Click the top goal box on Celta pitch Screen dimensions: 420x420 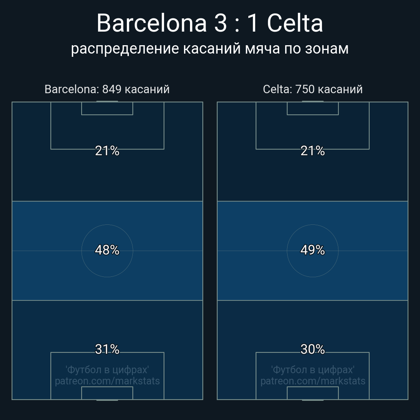tap(312, 108)
